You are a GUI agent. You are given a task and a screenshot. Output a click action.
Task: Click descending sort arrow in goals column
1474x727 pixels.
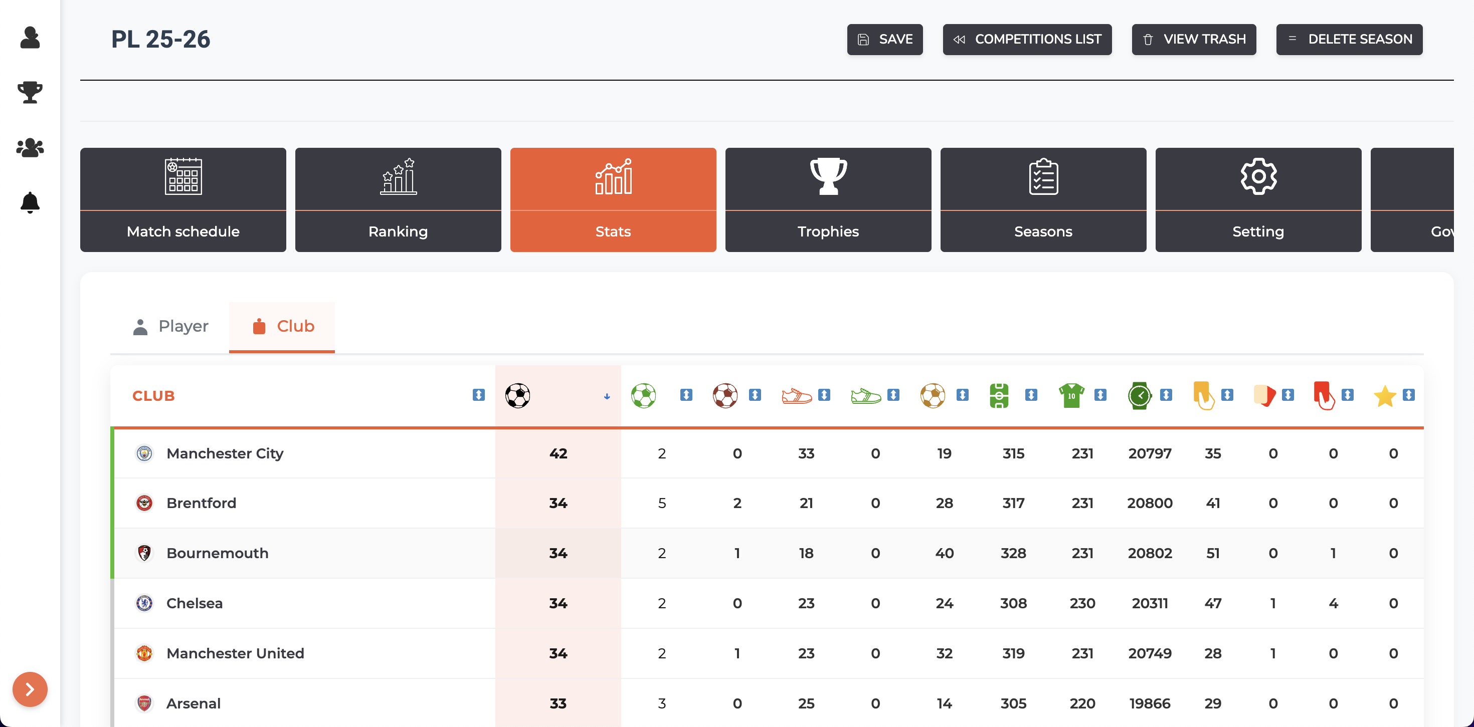click(607, 396)
